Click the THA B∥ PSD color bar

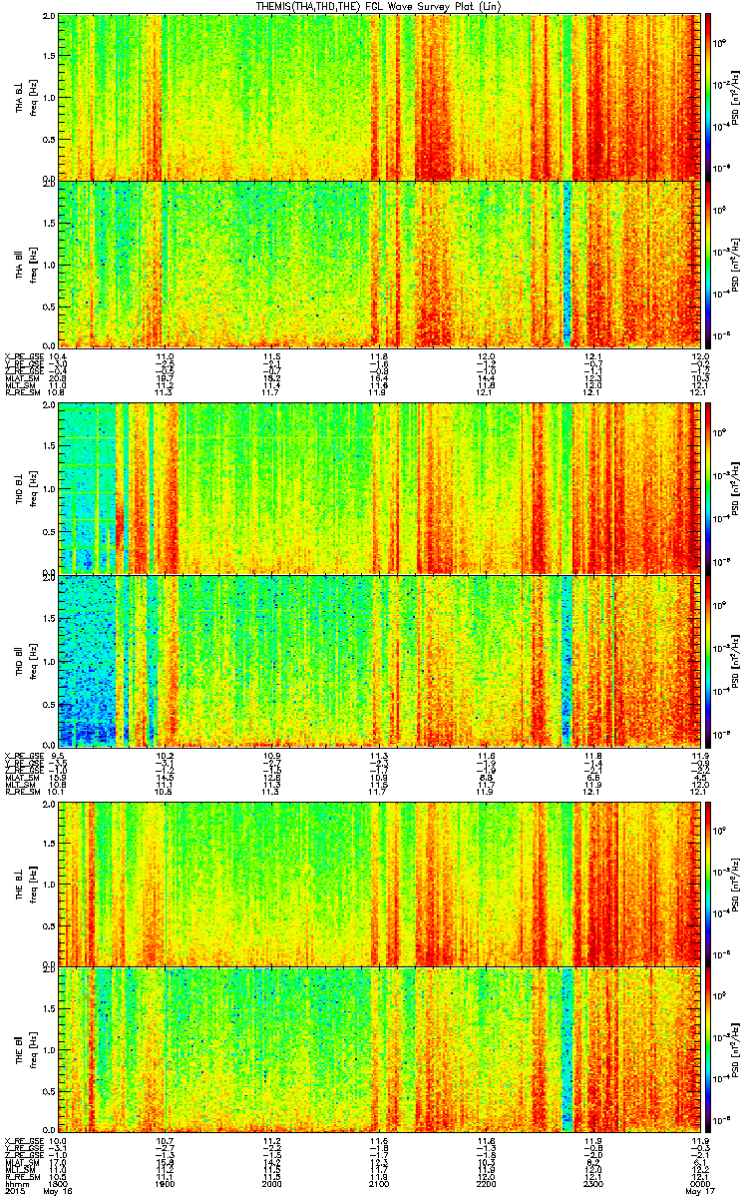point(709,263)
